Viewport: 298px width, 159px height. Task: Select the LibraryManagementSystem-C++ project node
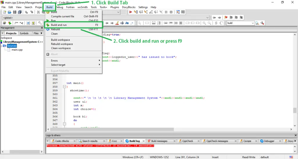[x=23, y=42]
